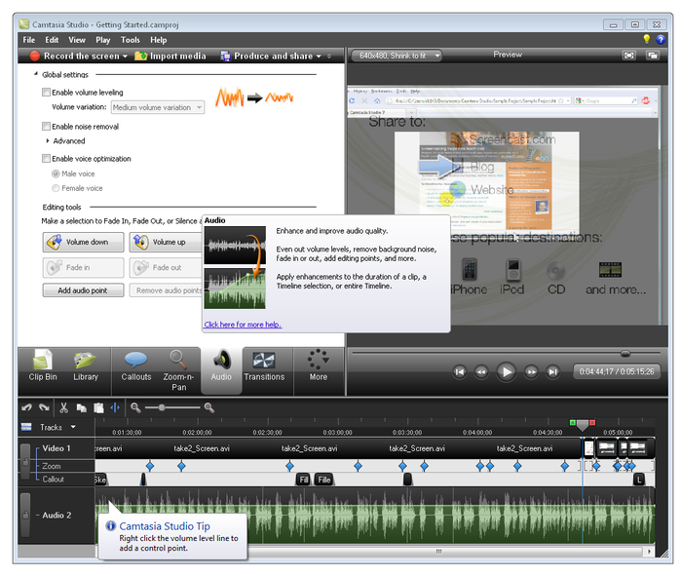Open the Clip Bin tab
This screenshot has height=577, width=682.
click(x=43, y=366)
